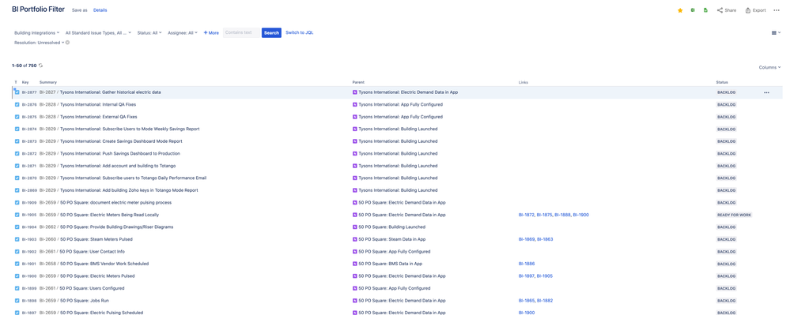Open the Columns dropdown
This screenshot has width=790, height=315.
[x=770, y=67]
